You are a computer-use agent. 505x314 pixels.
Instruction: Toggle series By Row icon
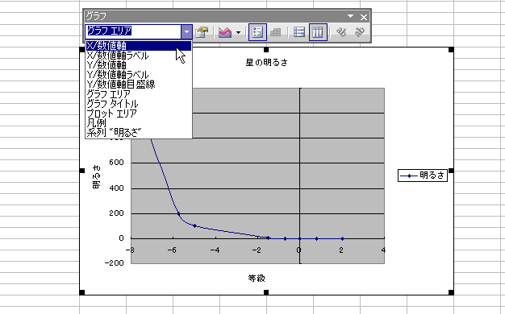click(x=299, y=32)
